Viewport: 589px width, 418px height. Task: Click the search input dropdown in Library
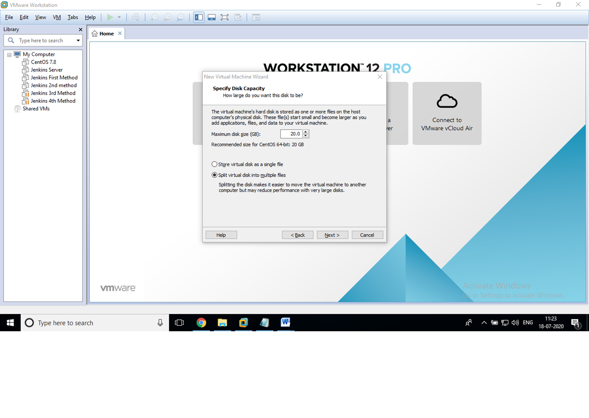(78, 40)
